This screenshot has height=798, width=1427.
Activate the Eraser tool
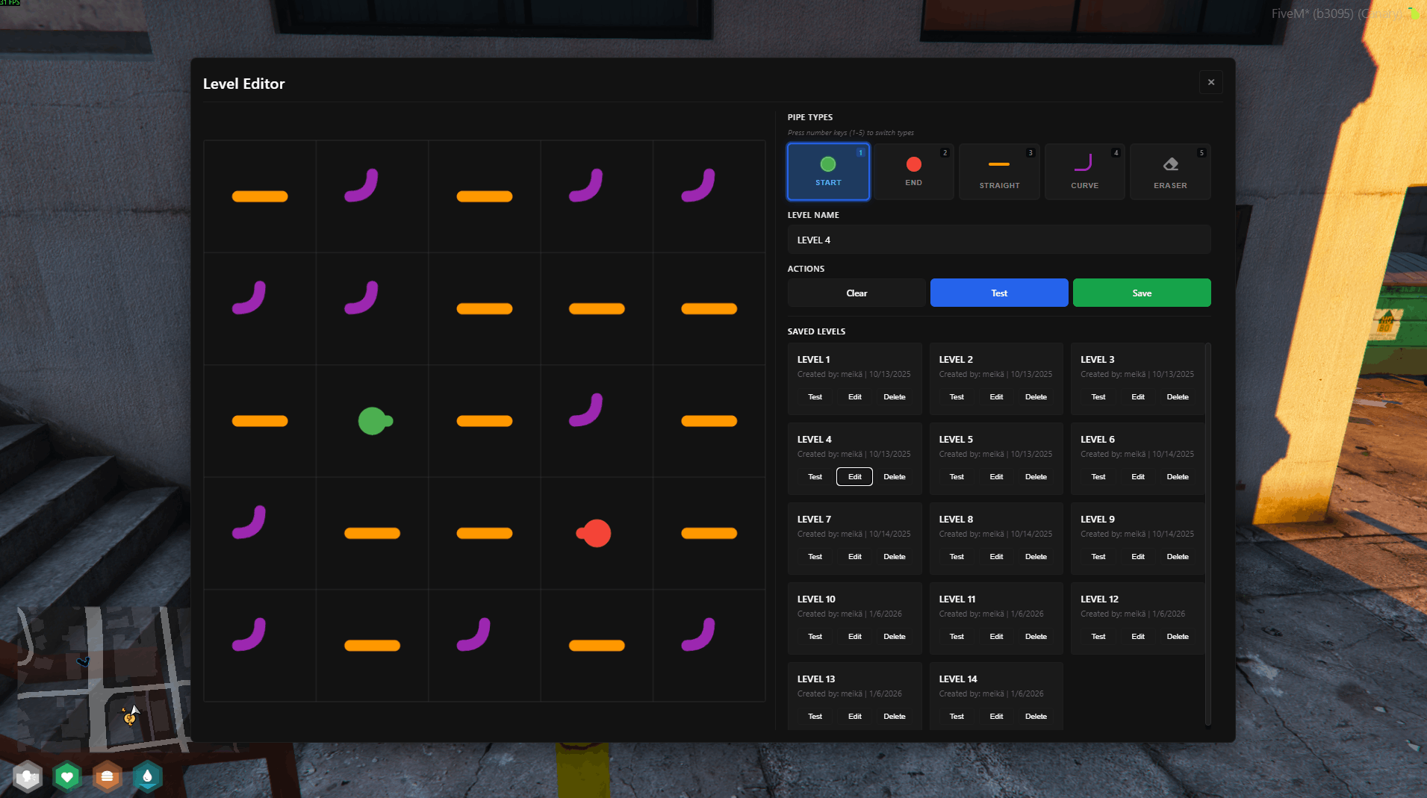1170,172
